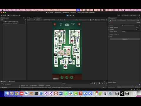
Task: Open the Help menu
Action: click(x=58, y=10)
